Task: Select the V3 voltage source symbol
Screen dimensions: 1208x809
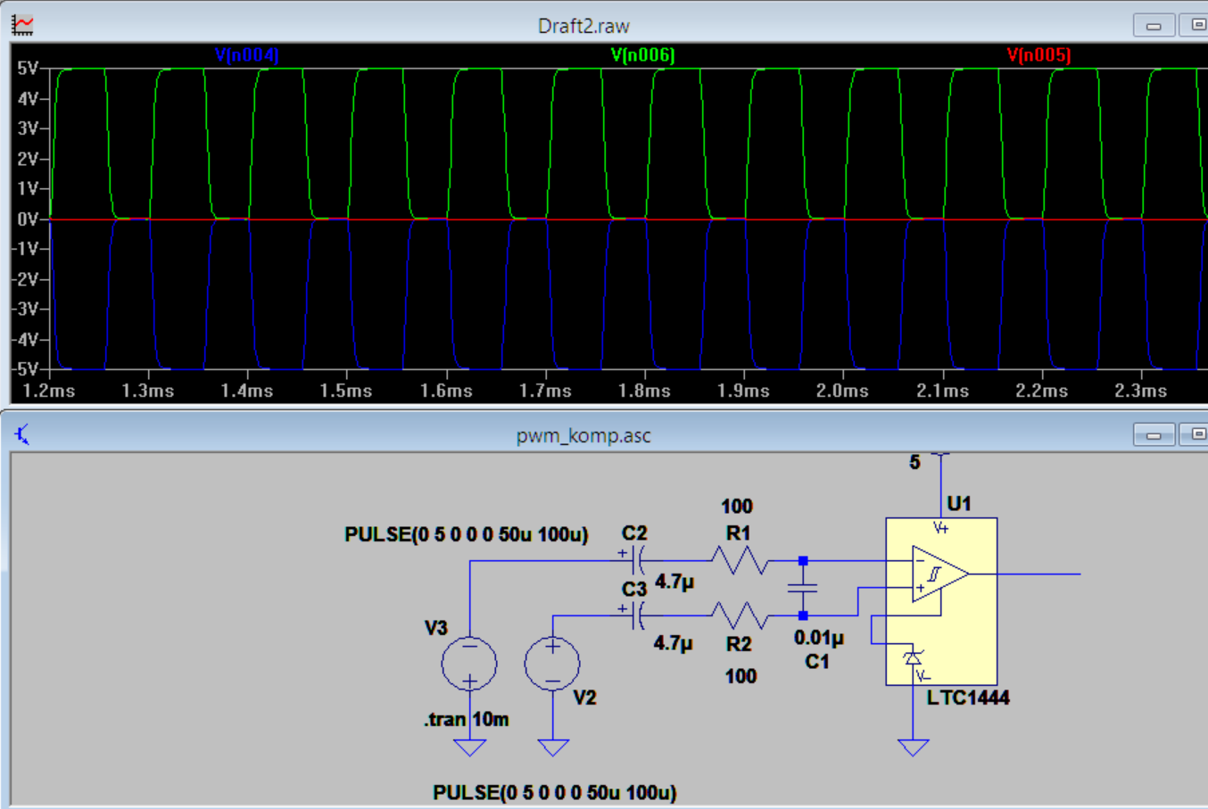Action: (x=469, y=664)
